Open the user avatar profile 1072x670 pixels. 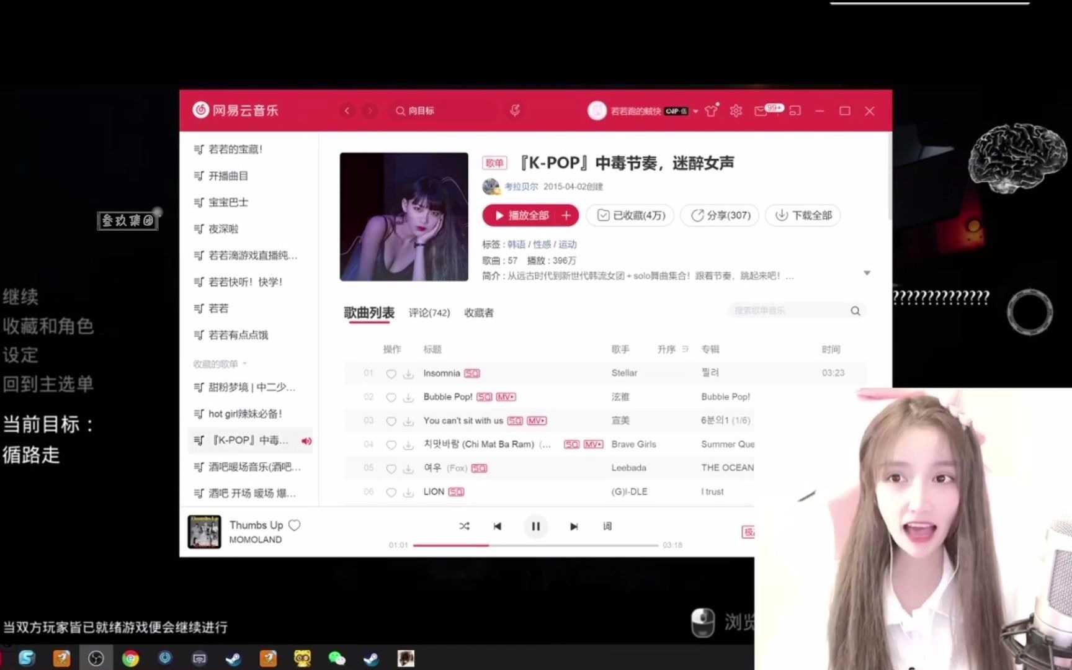click(597, 110)
